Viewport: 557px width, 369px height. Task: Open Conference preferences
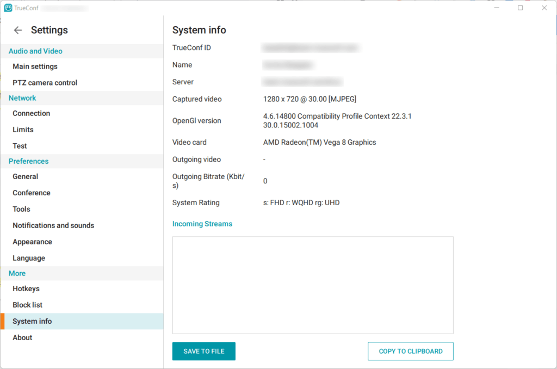click(31, 193)
